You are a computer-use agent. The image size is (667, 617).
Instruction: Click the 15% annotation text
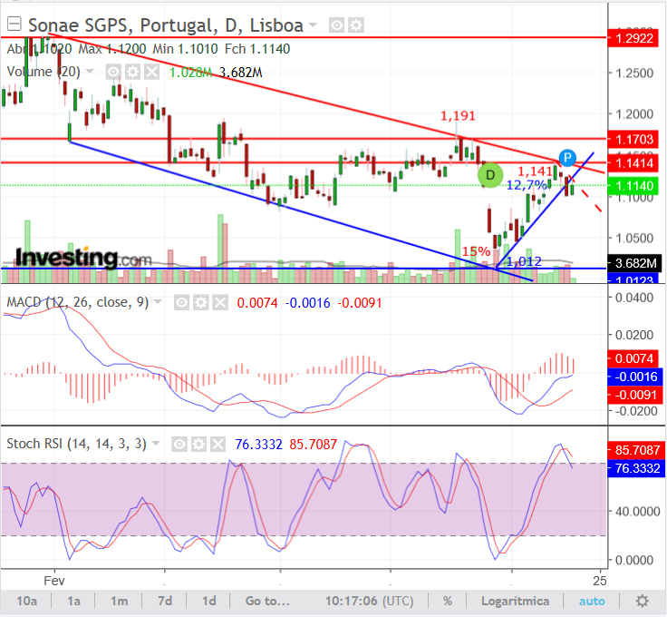click(477, 251)
